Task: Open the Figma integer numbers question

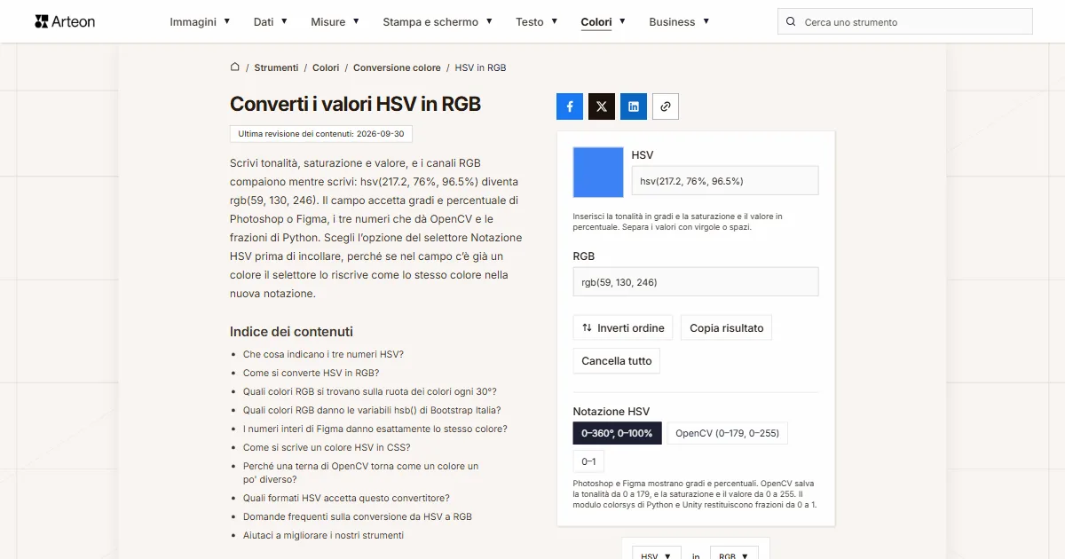Action: coord(375,429)
